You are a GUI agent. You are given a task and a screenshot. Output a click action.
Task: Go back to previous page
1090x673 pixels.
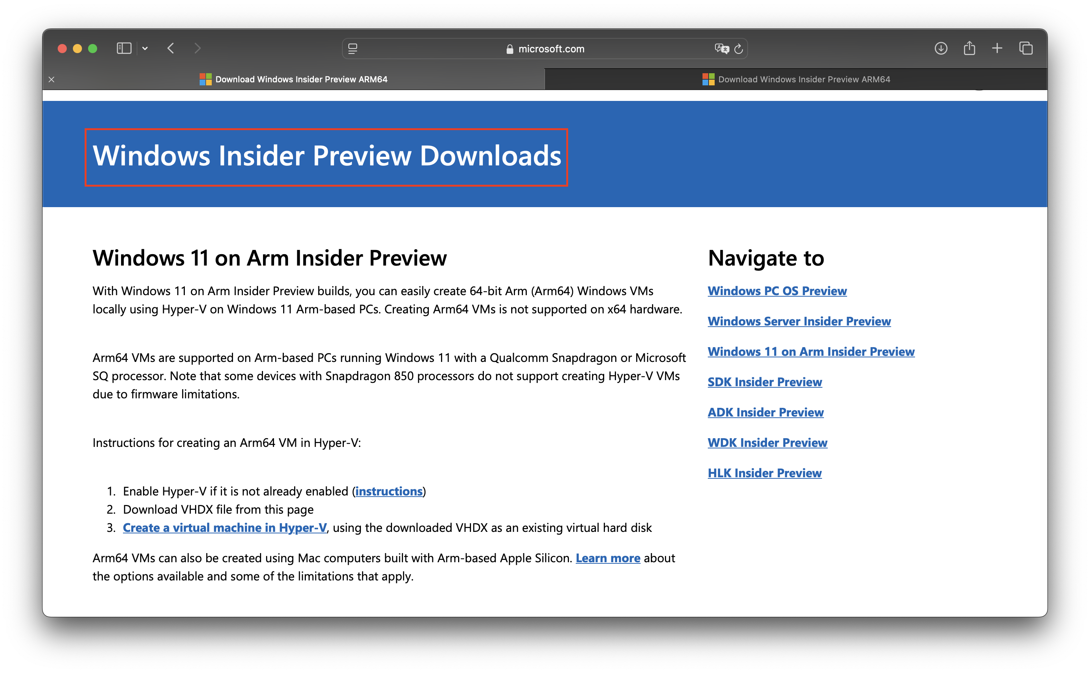coord(171,48)
